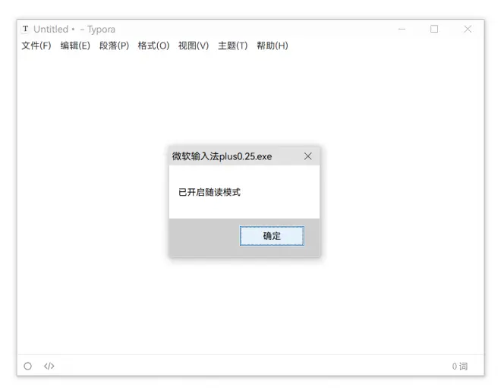Toggle sidebar with the circle icon
Image resolution: width=501 pixels, height=390 pixels.
28,366
